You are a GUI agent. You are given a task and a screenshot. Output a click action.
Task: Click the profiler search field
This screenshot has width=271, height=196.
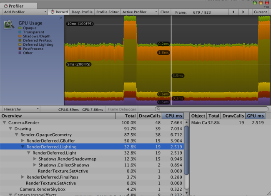(211, 109)
